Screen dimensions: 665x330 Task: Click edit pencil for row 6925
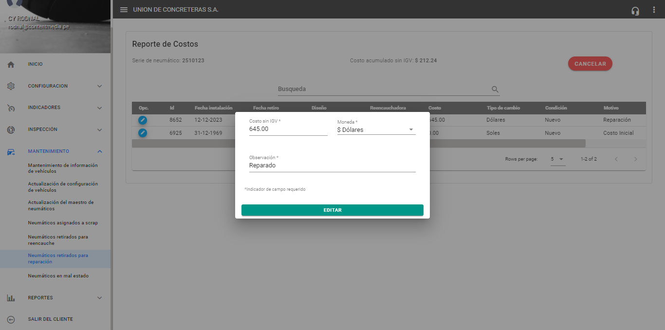pyautogui.click(x=143, y=133)
